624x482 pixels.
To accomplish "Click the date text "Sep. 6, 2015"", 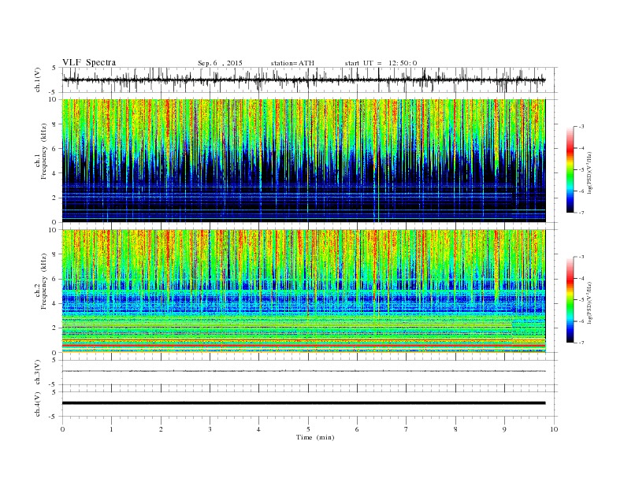I will pos(220,63).
